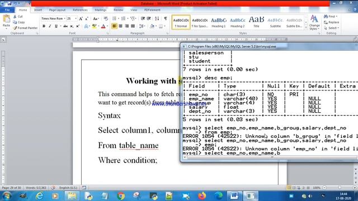Viewport: 358px width, 201px height.
Task: Switch to the Review tab
Action: pyautogui.click(x=118, y=10)
